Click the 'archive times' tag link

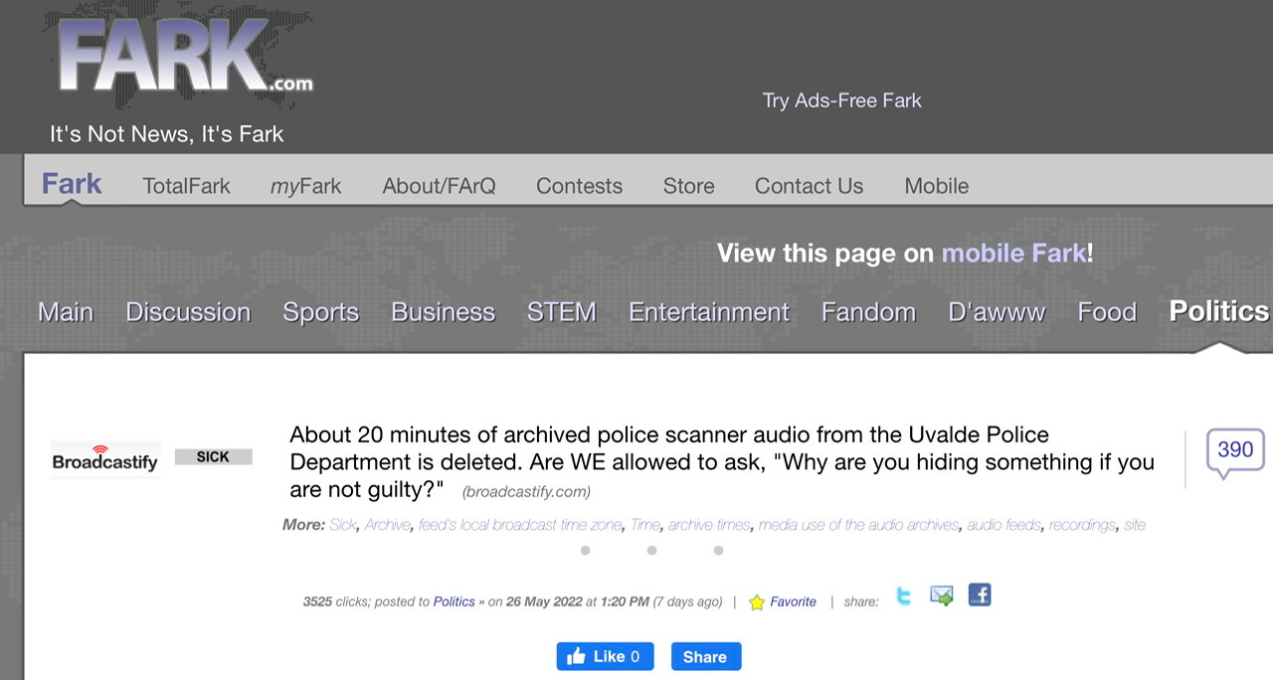tap(709, 524)
